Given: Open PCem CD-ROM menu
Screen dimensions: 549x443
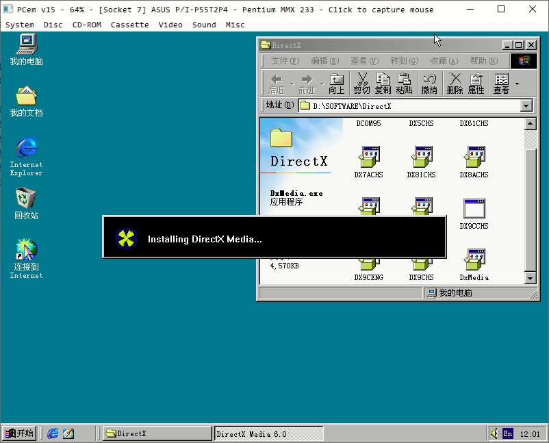Looking at the screenshot, I should [x=87, y=25].
